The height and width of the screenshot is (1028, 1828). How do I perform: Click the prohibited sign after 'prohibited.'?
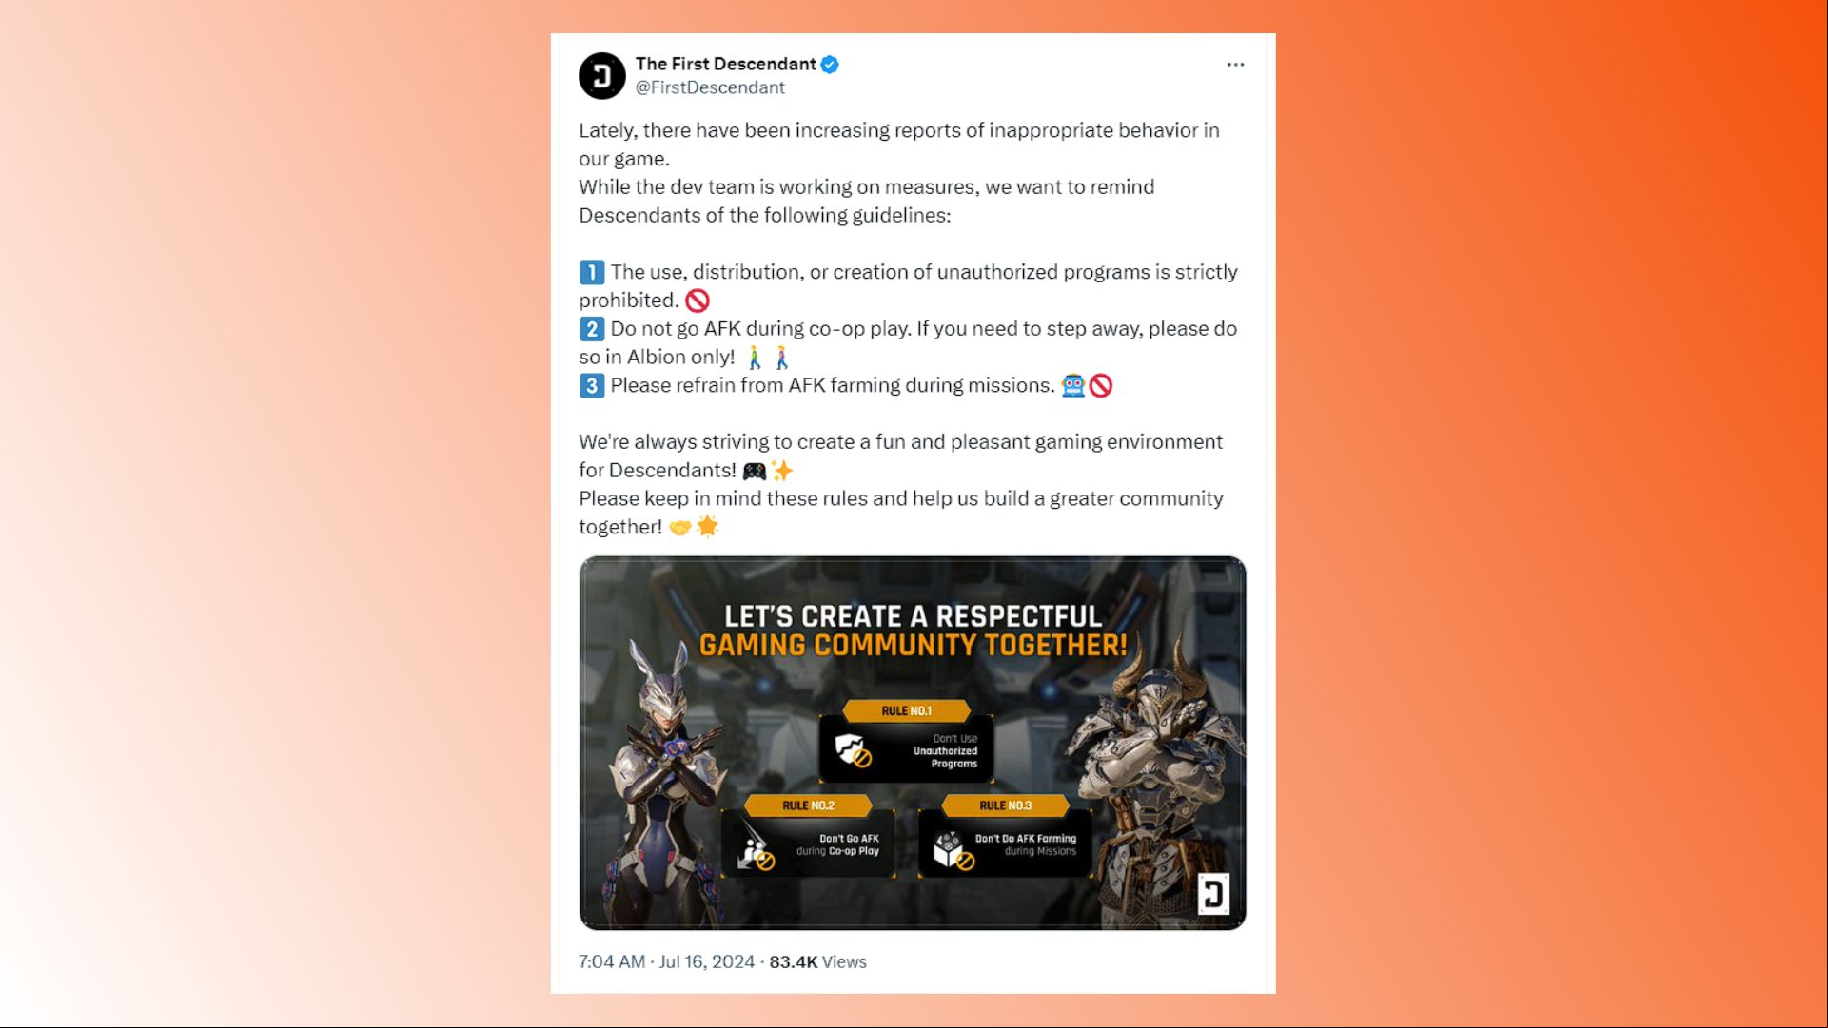coord(698,301)
